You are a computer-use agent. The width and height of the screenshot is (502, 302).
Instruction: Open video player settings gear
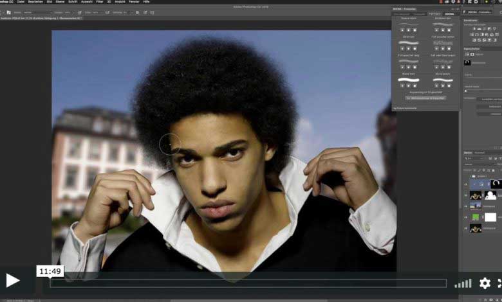point(485,283)
